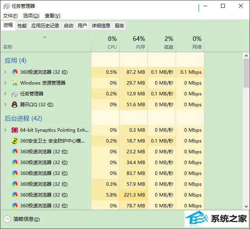Viewport: 250px width, 229px height.
Task: Click the scrollbar up arrow
Action: click(x=247, y=56)
